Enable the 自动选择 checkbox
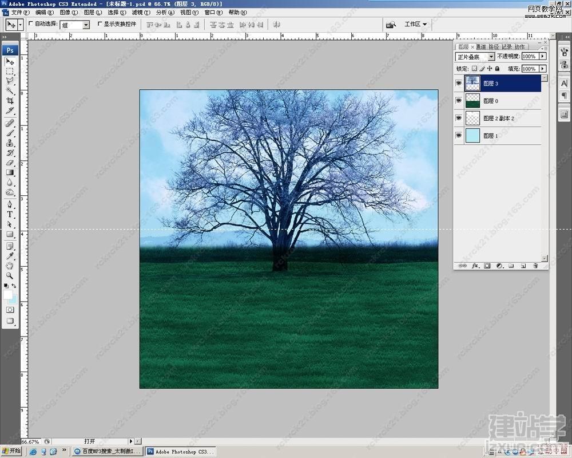Screen dimensions: 572x458 pyautogui.click(x=31, y=23)
